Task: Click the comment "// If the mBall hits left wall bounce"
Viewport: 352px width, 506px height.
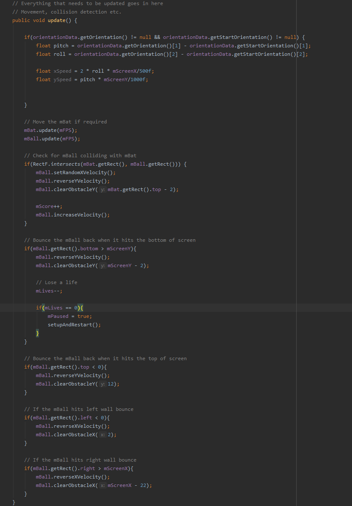Action: 79,409
